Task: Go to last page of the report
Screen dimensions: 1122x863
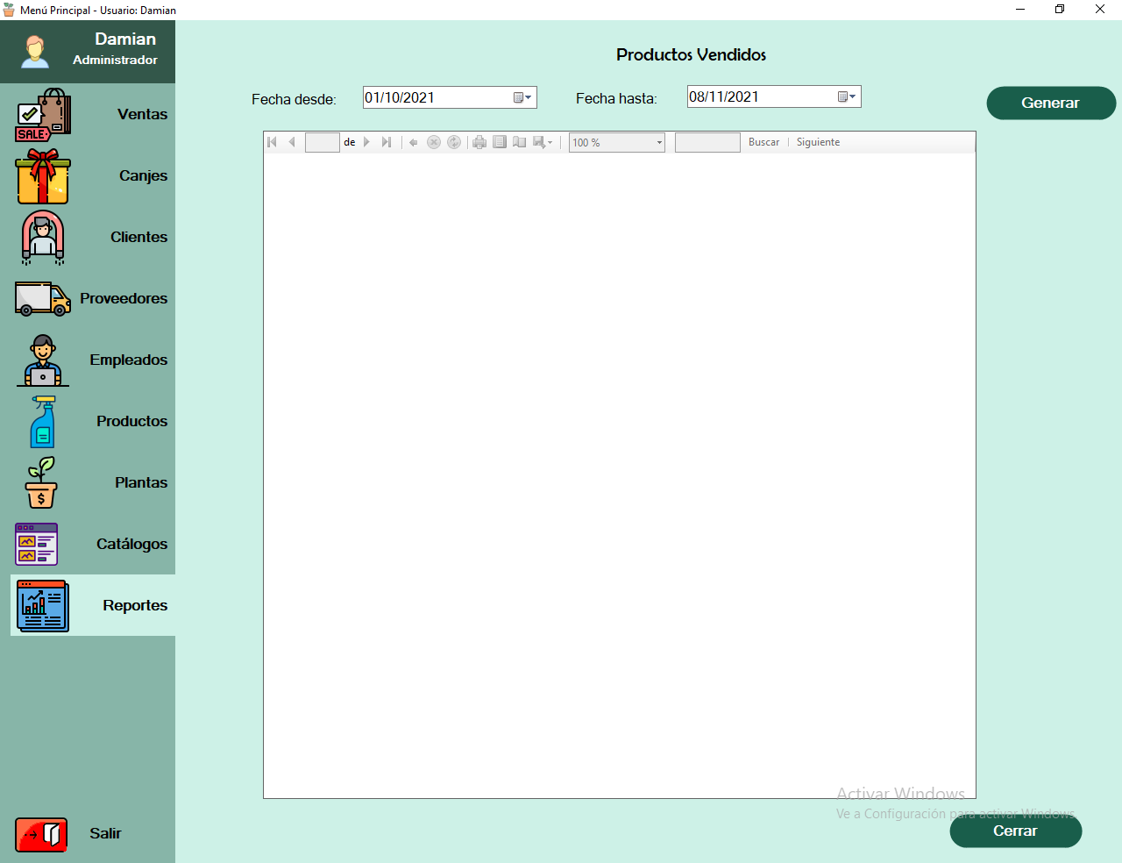Action: 387,142
